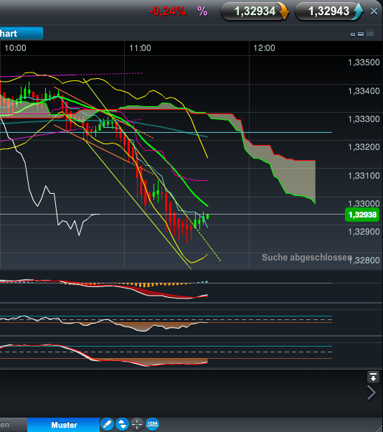Viewport: 383px width, 432px height.
Task: Set chart panel to medium size icon
Action: (x=361, y=34)
